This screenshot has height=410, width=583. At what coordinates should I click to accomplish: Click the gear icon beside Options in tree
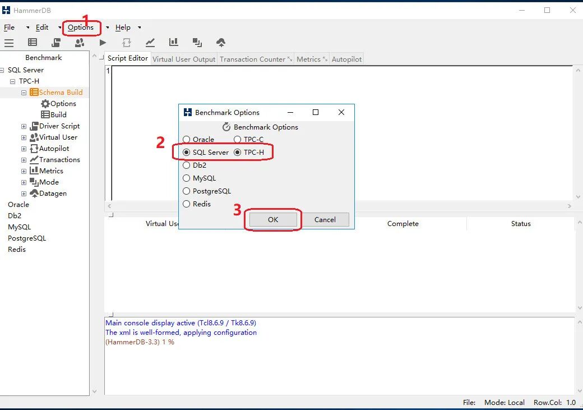(45, 103)
